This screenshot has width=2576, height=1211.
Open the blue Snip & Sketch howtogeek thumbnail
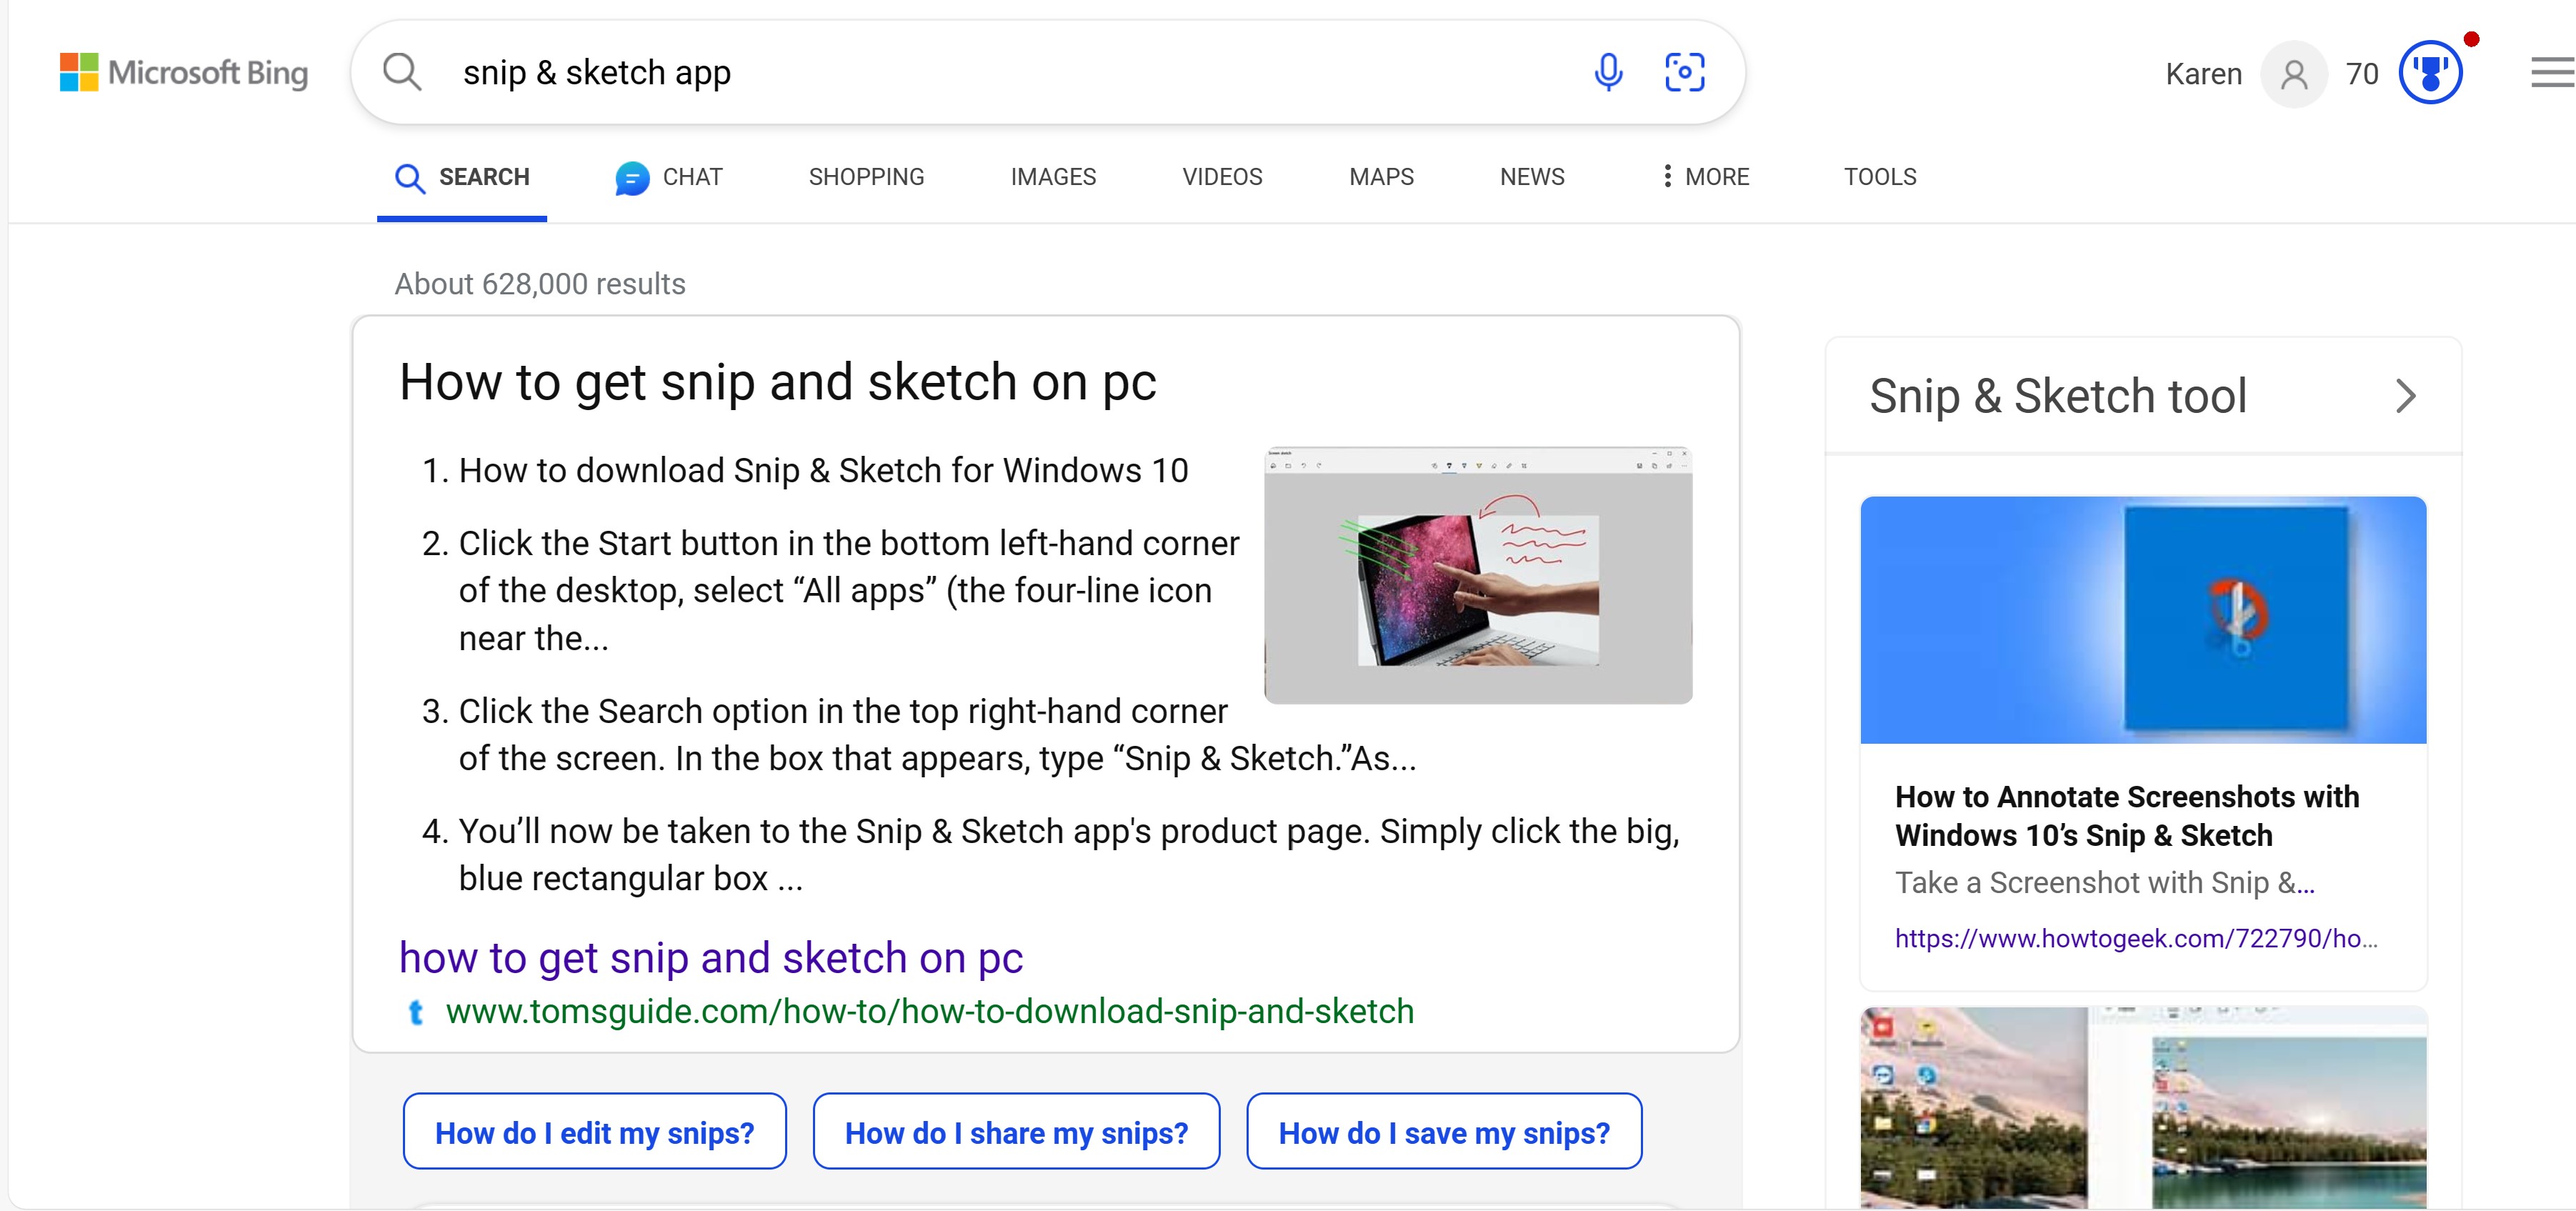click(2143, 620)
